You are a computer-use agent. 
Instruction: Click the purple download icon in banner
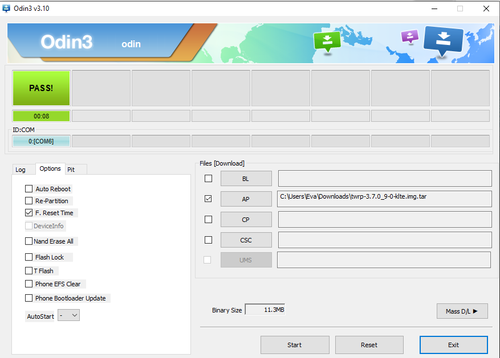click(409, 36)
